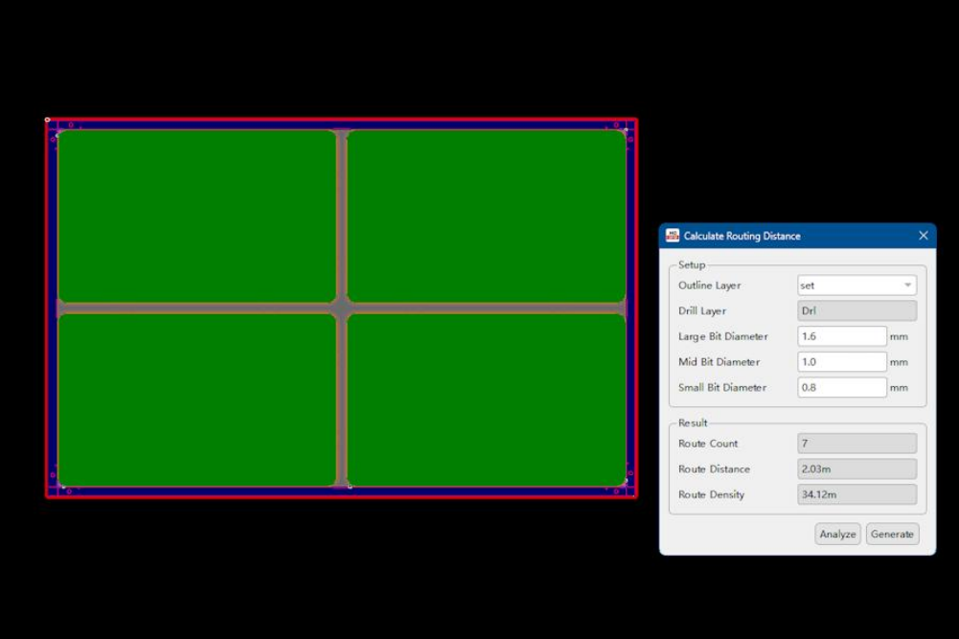Viewport: 959px width, 639px height.
Task: Click the center routing intersection between boards
Action: pos(342,308)
